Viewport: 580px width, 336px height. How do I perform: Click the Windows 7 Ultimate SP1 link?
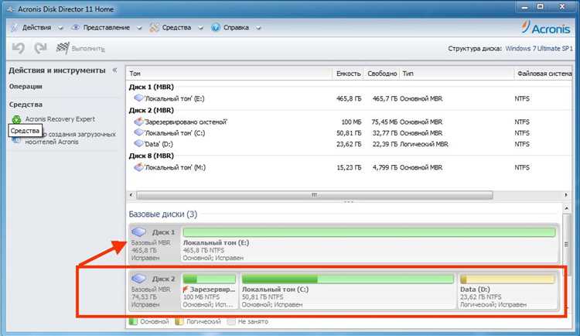539,49
